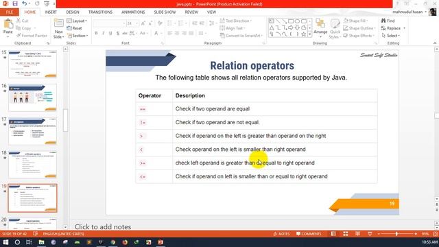This screenshot has width=439, height=247.
Task: Toggle Align Left paragraph alignment
Action: [x=169, y=34]
